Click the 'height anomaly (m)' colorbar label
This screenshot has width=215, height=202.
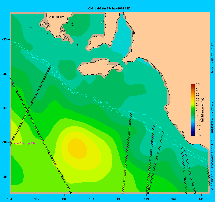coord(203,110)
